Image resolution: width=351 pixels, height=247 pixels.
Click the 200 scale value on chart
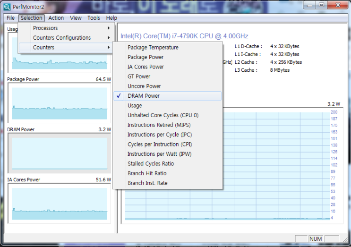pyautogui.click(x=334, y=112)
